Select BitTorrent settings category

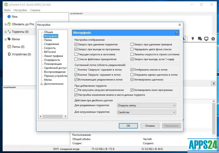(50, 52)
